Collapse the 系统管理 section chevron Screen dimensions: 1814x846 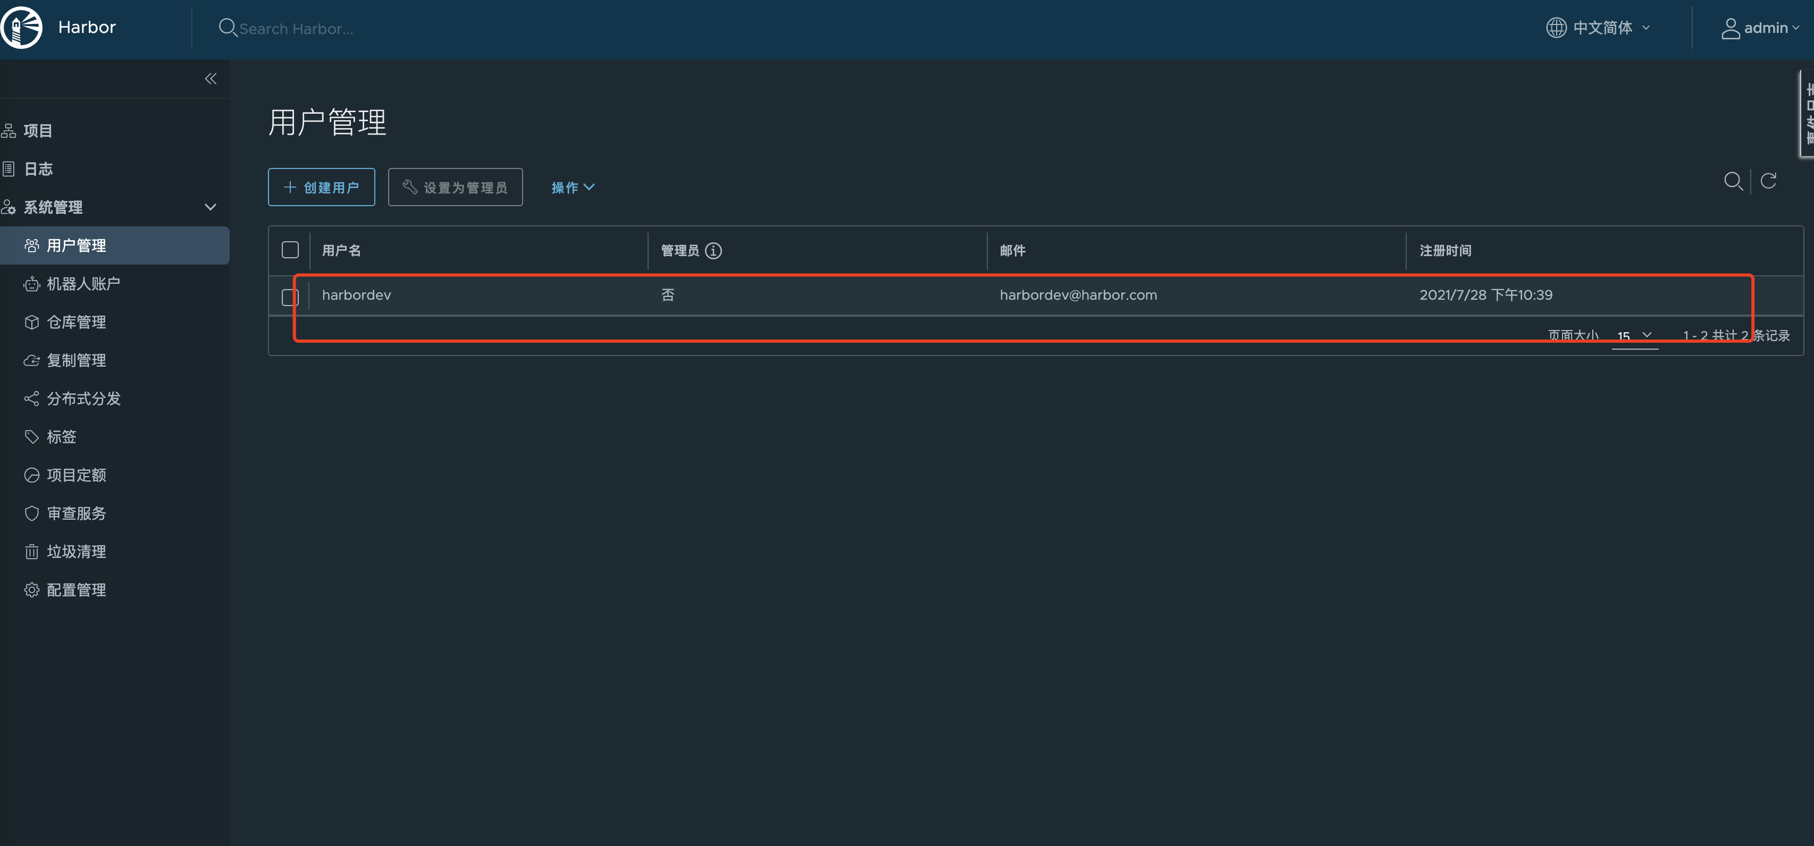point(210,207)
